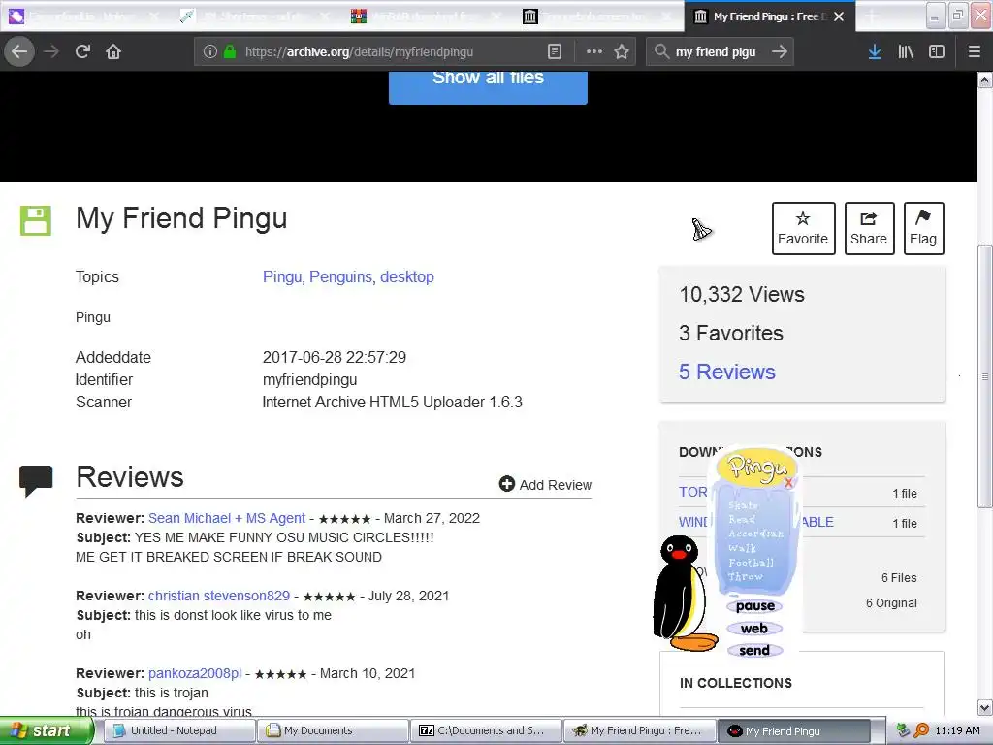
Task: Open Firefox hamburger menu
Action: pos(974,52)
